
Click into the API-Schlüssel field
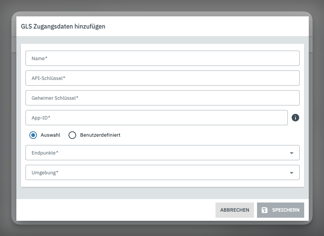[x=162, y=78]
